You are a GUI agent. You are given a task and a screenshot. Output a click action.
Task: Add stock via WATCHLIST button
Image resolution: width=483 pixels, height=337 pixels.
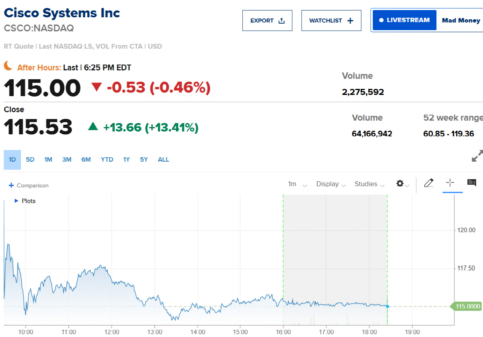(x=331, y=21)
